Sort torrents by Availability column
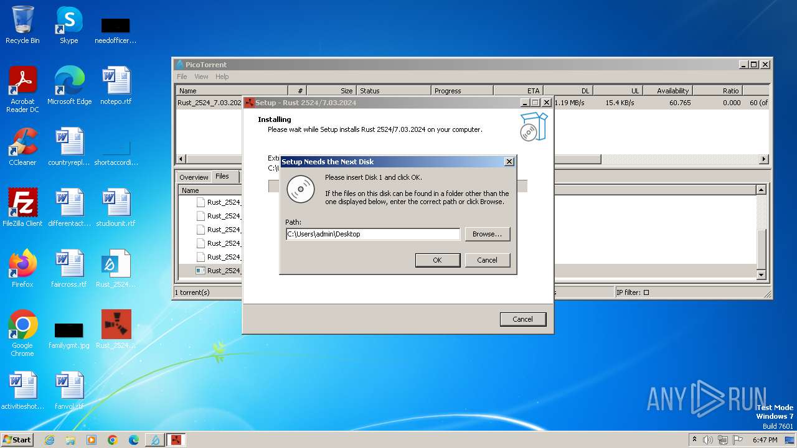Image resolution: width=797 pixels, height=448 pixels. (x=668, y=91)
